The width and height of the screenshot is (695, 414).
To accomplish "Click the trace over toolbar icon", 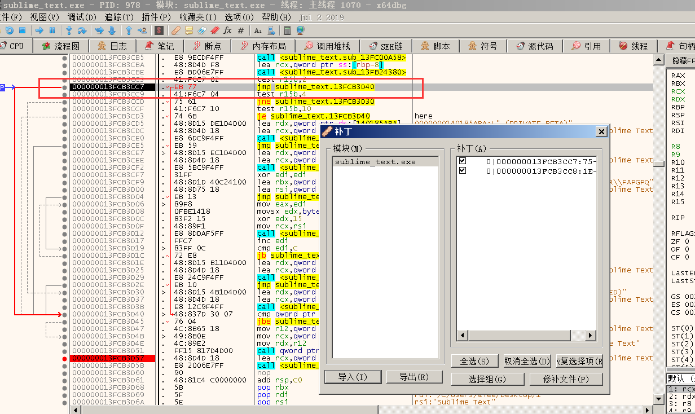I will [x=112, y=30].
